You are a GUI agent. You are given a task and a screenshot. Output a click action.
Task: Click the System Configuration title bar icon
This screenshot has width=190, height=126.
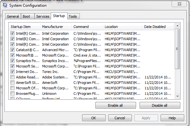click(5, 5)
